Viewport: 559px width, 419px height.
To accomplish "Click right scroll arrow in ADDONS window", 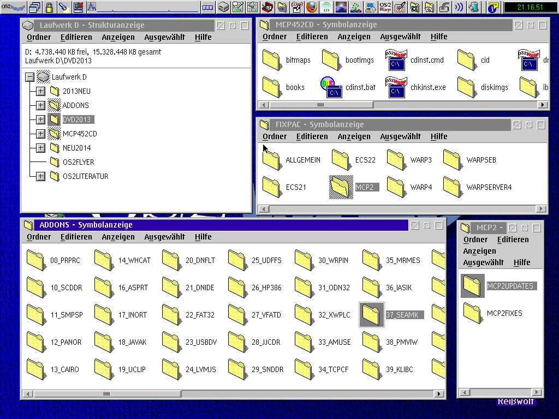I will pos(439,394).
